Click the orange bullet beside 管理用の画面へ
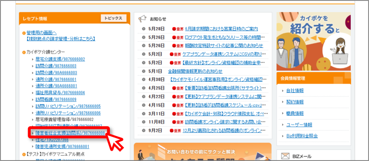Image resolution: width=369 pixels, height=161 pixels. tap(24, 33)
